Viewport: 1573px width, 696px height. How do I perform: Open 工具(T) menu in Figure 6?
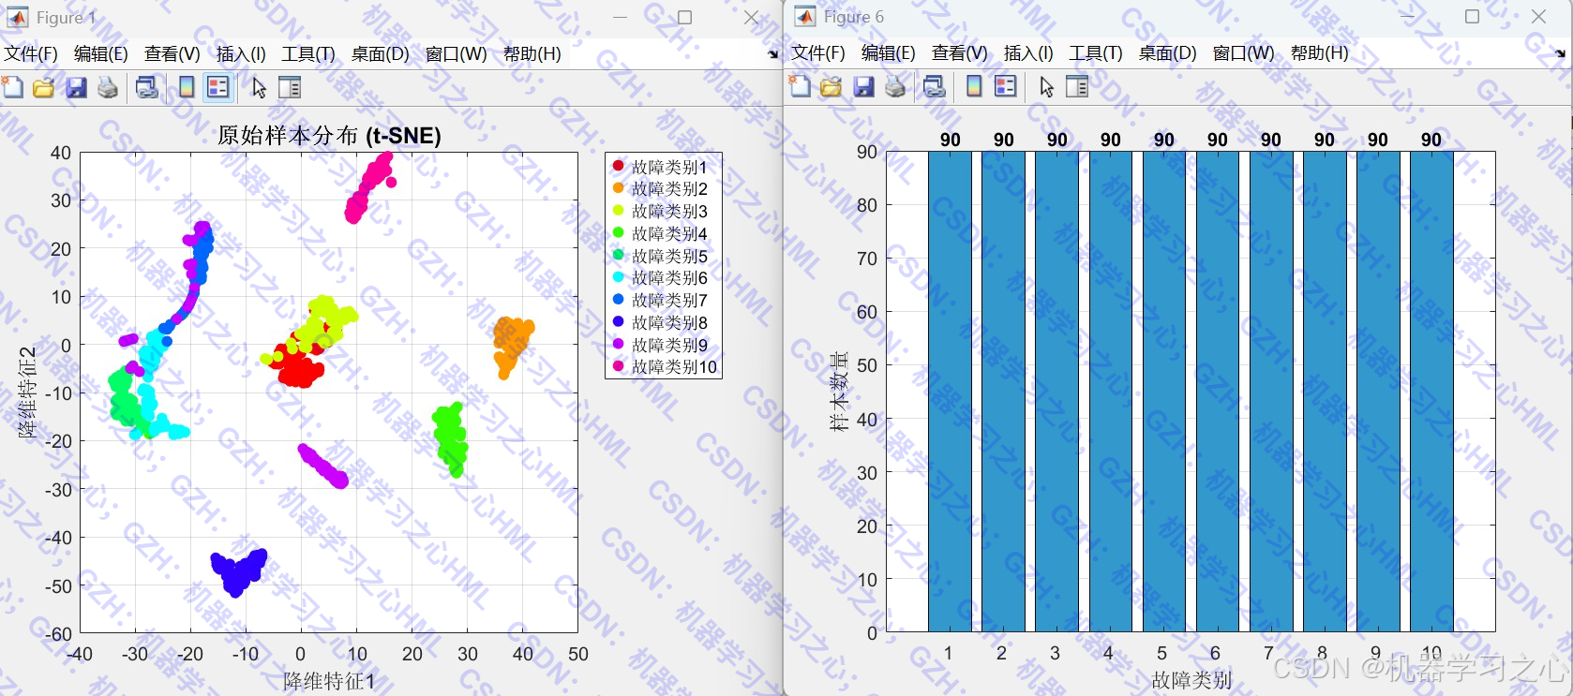pos(1096,53)
